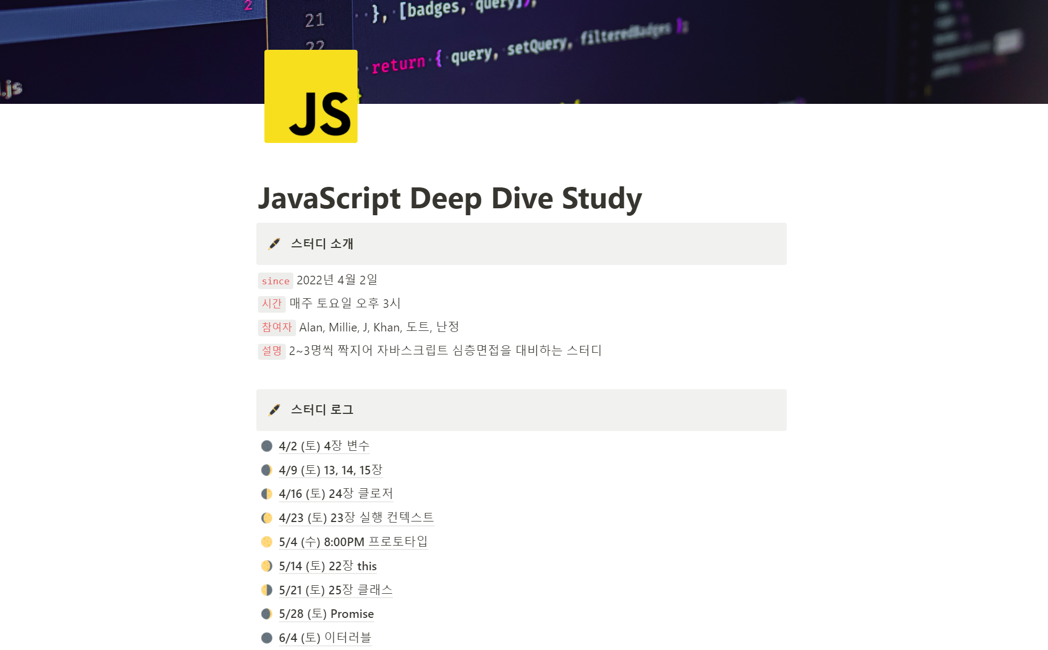1048x650 pixels.
Task: Click the pen icon beside 스터디 로그
Action: tap(274, 410)
